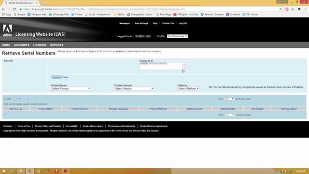
Task: Open the Privacy Policy and Cookies footer link
Action: click(48, 126)
